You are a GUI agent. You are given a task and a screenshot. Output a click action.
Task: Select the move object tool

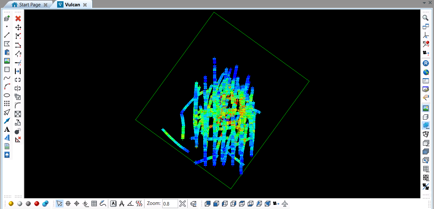point(18,28)
